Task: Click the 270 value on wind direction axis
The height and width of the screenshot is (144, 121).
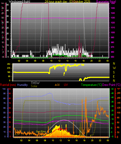Action: 9,68
